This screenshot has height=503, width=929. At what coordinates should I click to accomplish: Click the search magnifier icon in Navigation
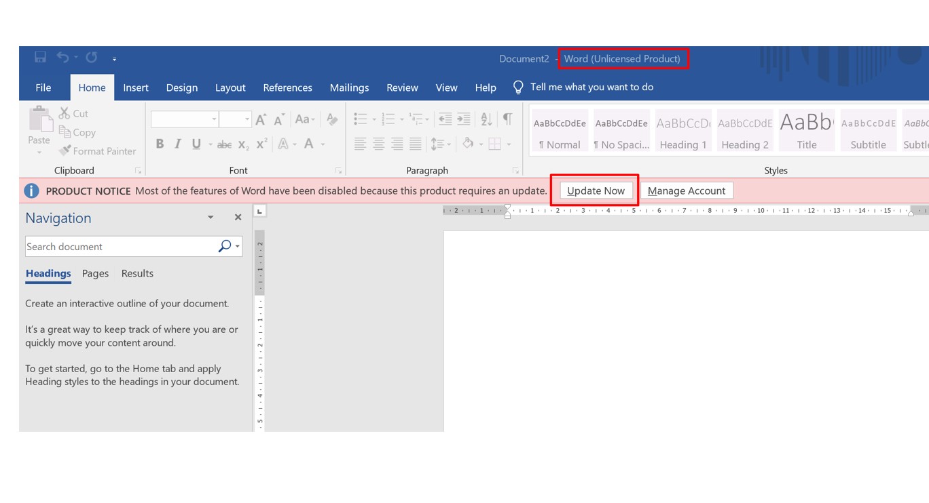224,246
